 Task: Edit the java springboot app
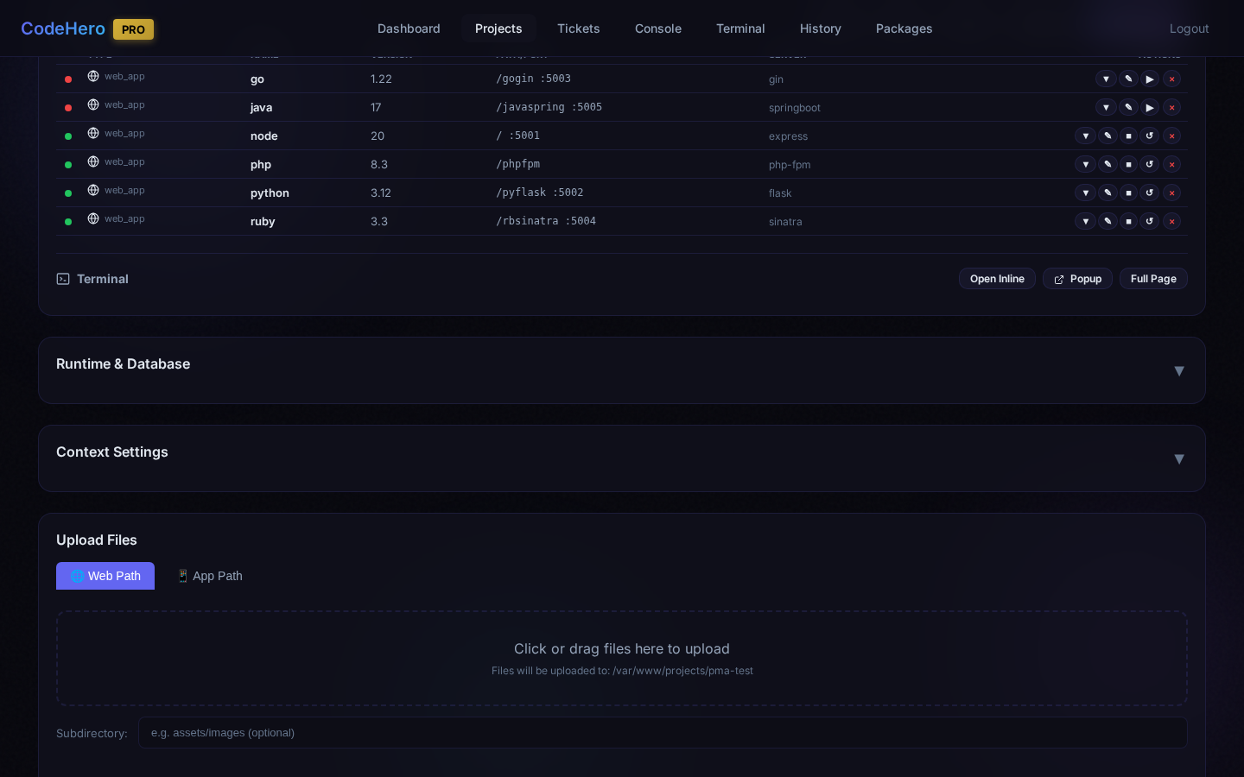pos(1128,108)
